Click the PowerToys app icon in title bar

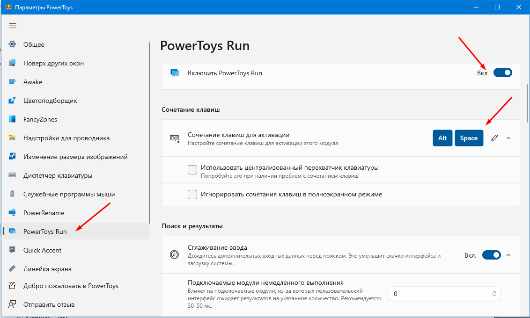tap(8, 7)
